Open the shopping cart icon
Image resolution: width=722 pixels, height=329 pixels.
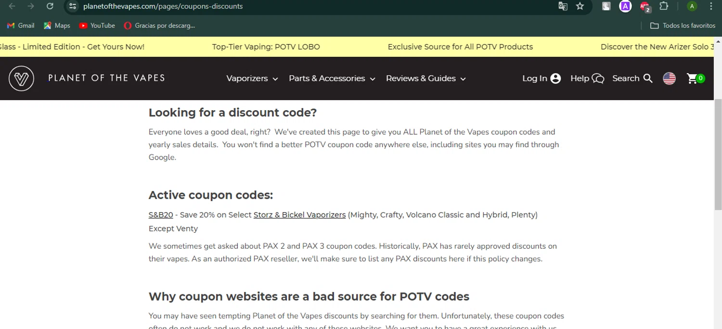tap(692, 78)
